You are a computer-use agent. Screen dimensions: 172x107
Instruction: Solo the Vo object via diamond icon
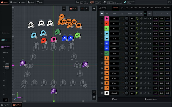point(141,19)
